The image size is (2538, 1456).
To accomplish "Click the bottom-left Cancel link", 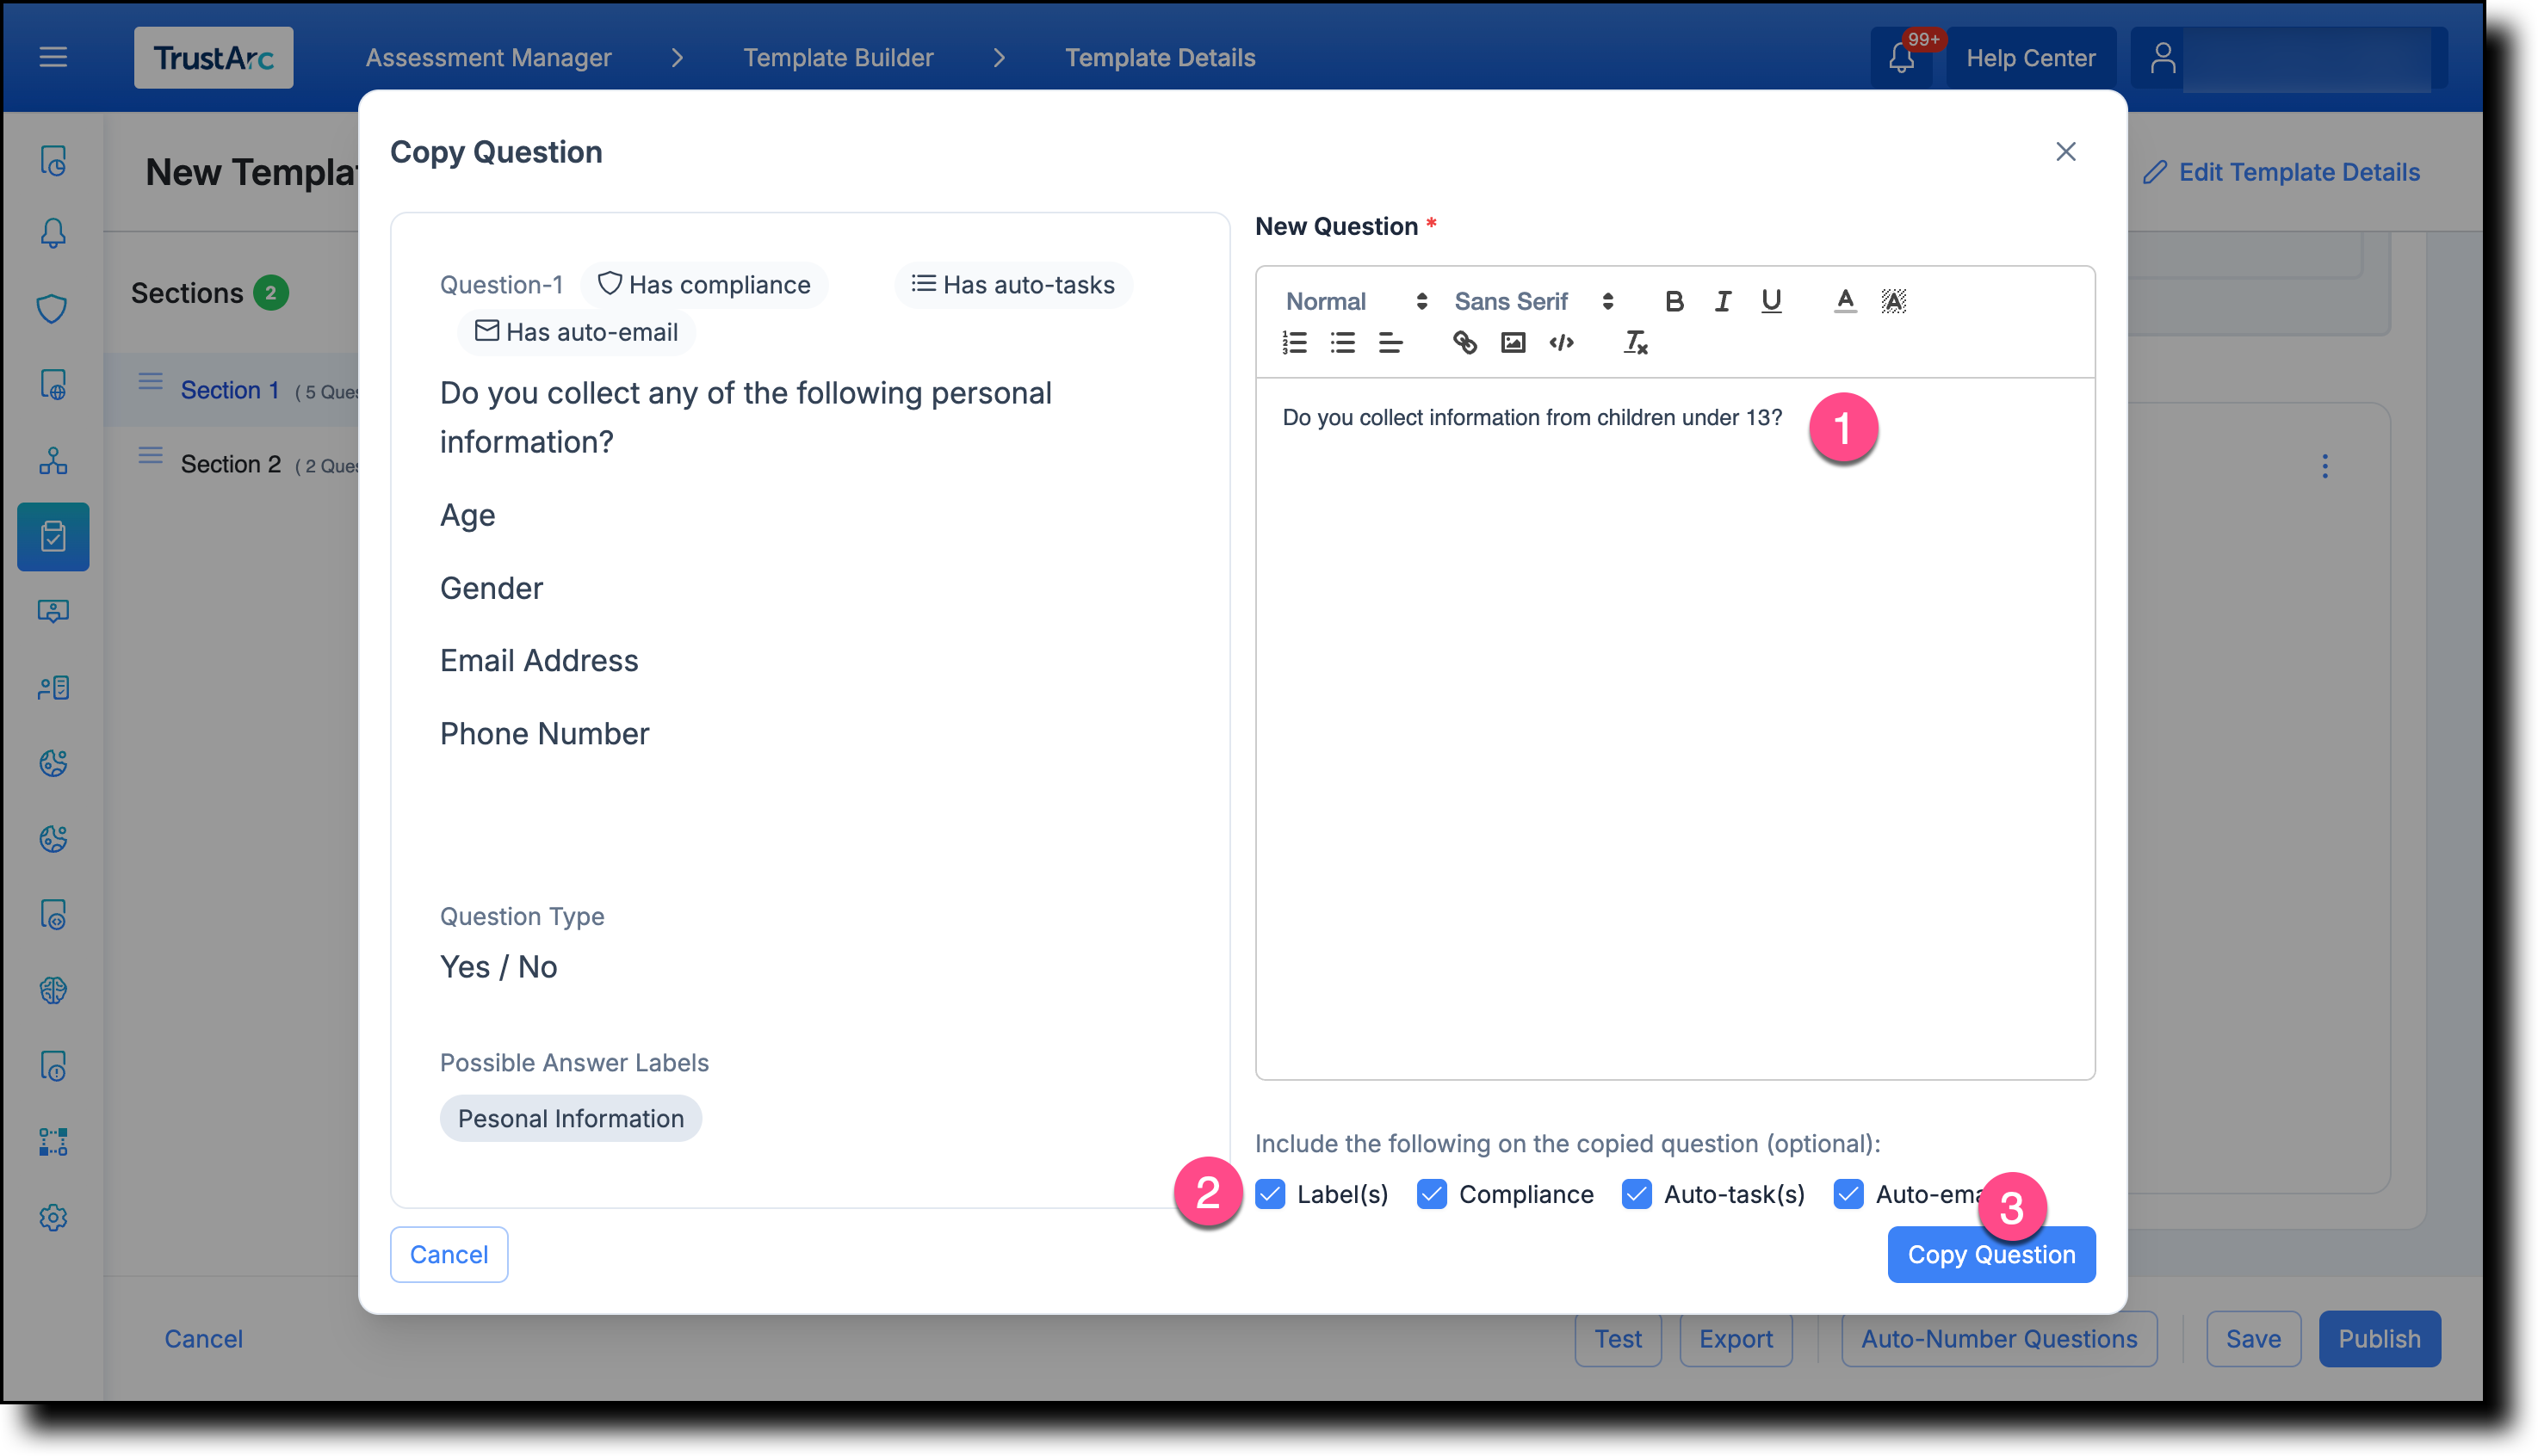I will [203, 1338].
